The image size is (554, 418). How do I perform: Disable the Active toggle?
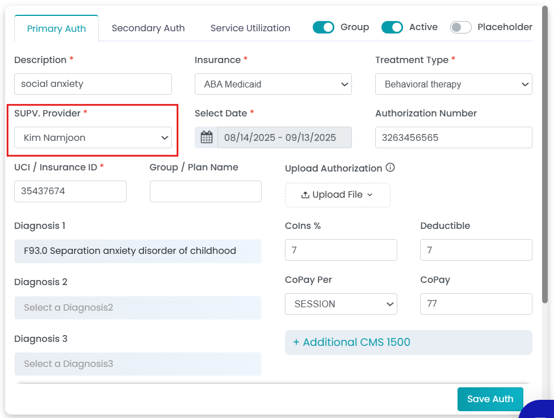pyautogui.click(x=392, y=27)
